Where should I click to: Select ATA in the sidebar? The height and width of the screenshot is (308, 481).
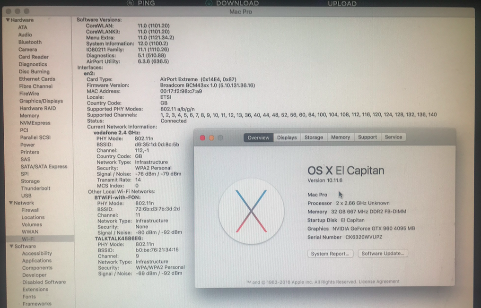point(22,27)
